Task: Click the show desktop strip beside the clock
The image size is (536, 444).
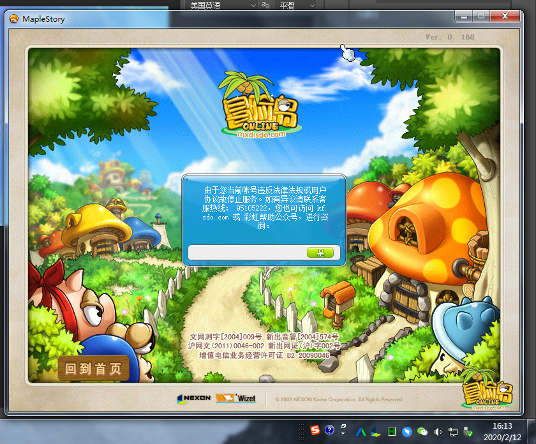Action: [532, 431]
